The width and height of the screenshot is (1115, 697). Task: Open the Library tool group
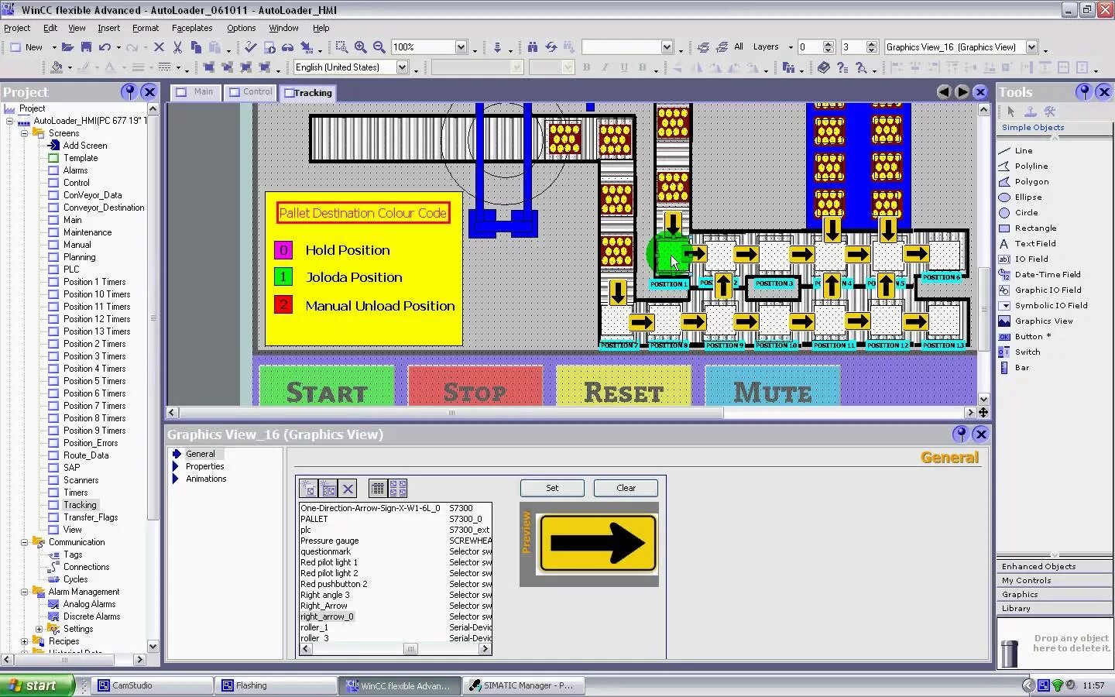pyautogui.click(x=1055, y=608)
